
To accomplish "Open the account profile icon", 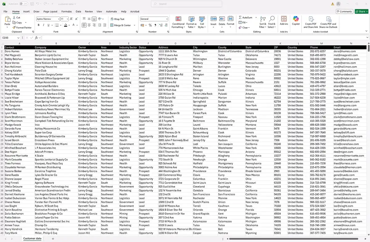I will [339, 4].
